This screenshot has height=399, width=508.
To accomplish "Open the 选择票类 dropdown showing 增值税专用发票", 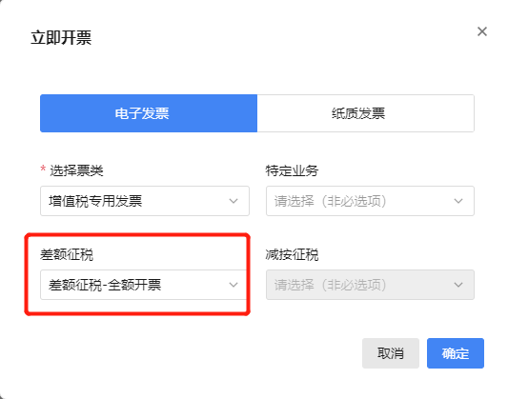I will [x=145, y=201].
